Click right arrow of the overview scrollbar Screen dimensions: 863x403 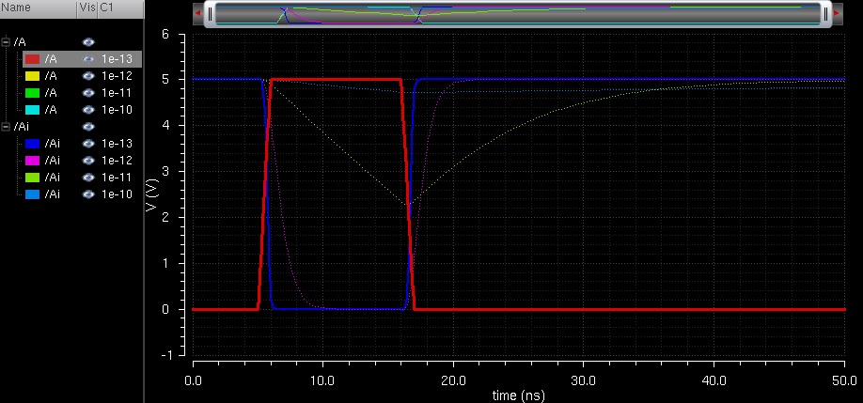click(x=835, y=14)
